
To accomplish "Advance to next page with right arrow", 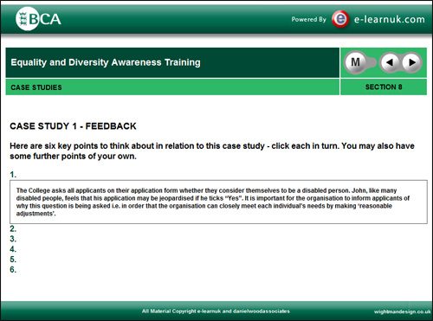I will coord(411,62).
